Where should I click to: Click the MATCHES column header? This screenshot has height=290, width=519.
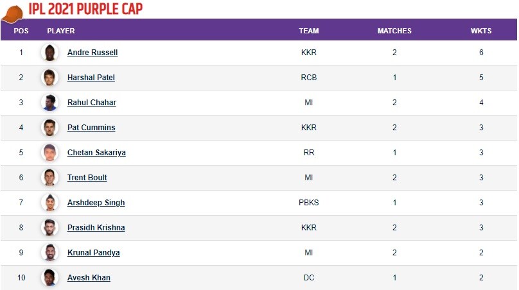point(394,31)
